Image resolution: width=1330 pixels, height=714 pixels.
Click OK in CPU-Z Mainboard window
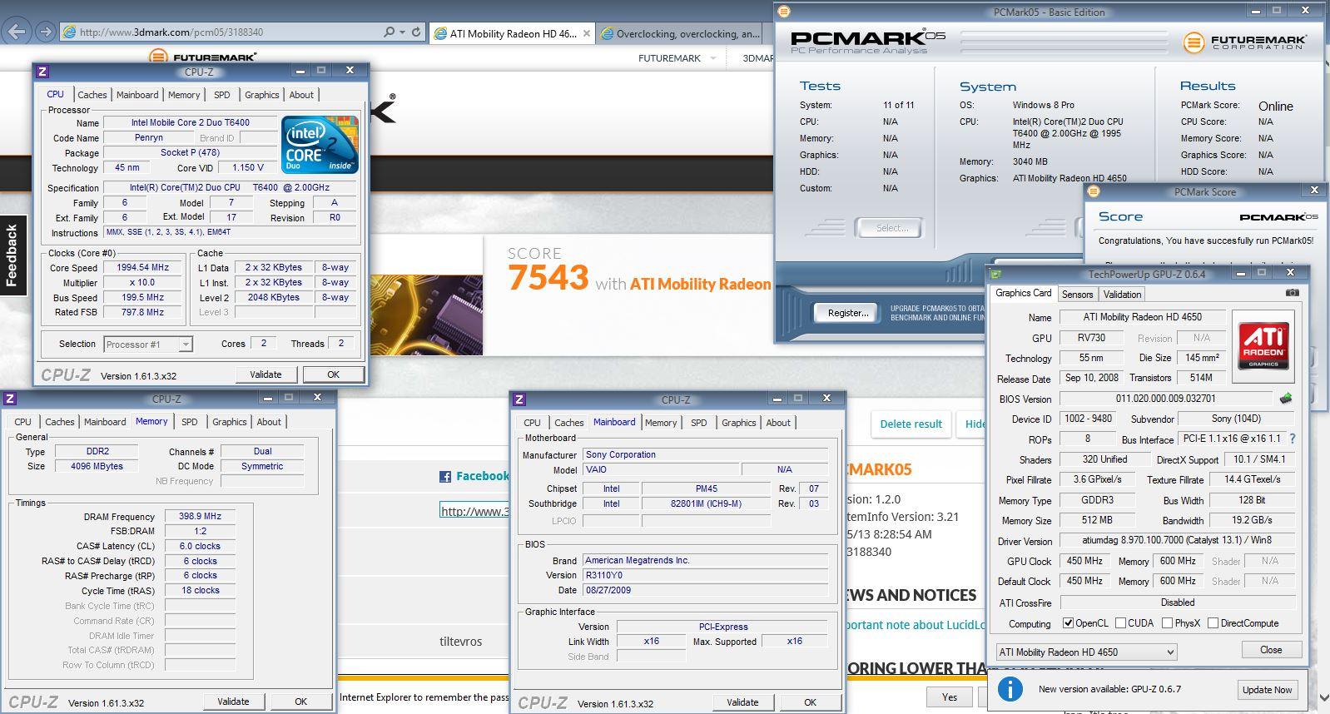[810, 702]
